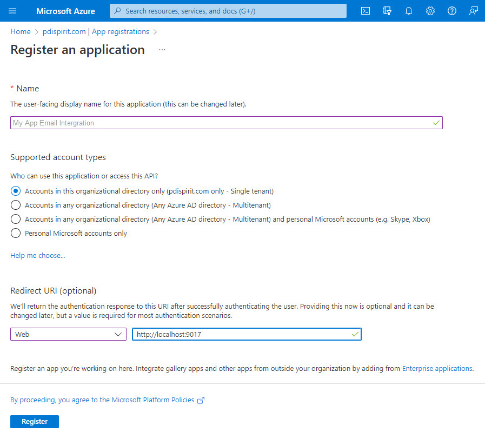Click 'Who can use this application' text
Image resolution: width=485 pixels, height=432 pixels.
84,176
